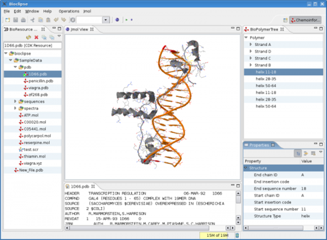
Task: Click the purple Jmol sphere toolbar icon
Action: pyautogui.click(x=117, y=20)
